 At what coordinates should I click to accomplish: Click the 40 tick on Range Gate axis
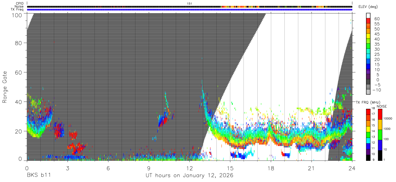coord(18,102)
